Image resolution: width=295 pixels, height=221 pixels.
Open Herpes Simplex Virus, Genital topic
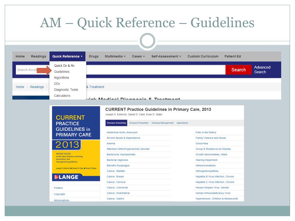212,188
